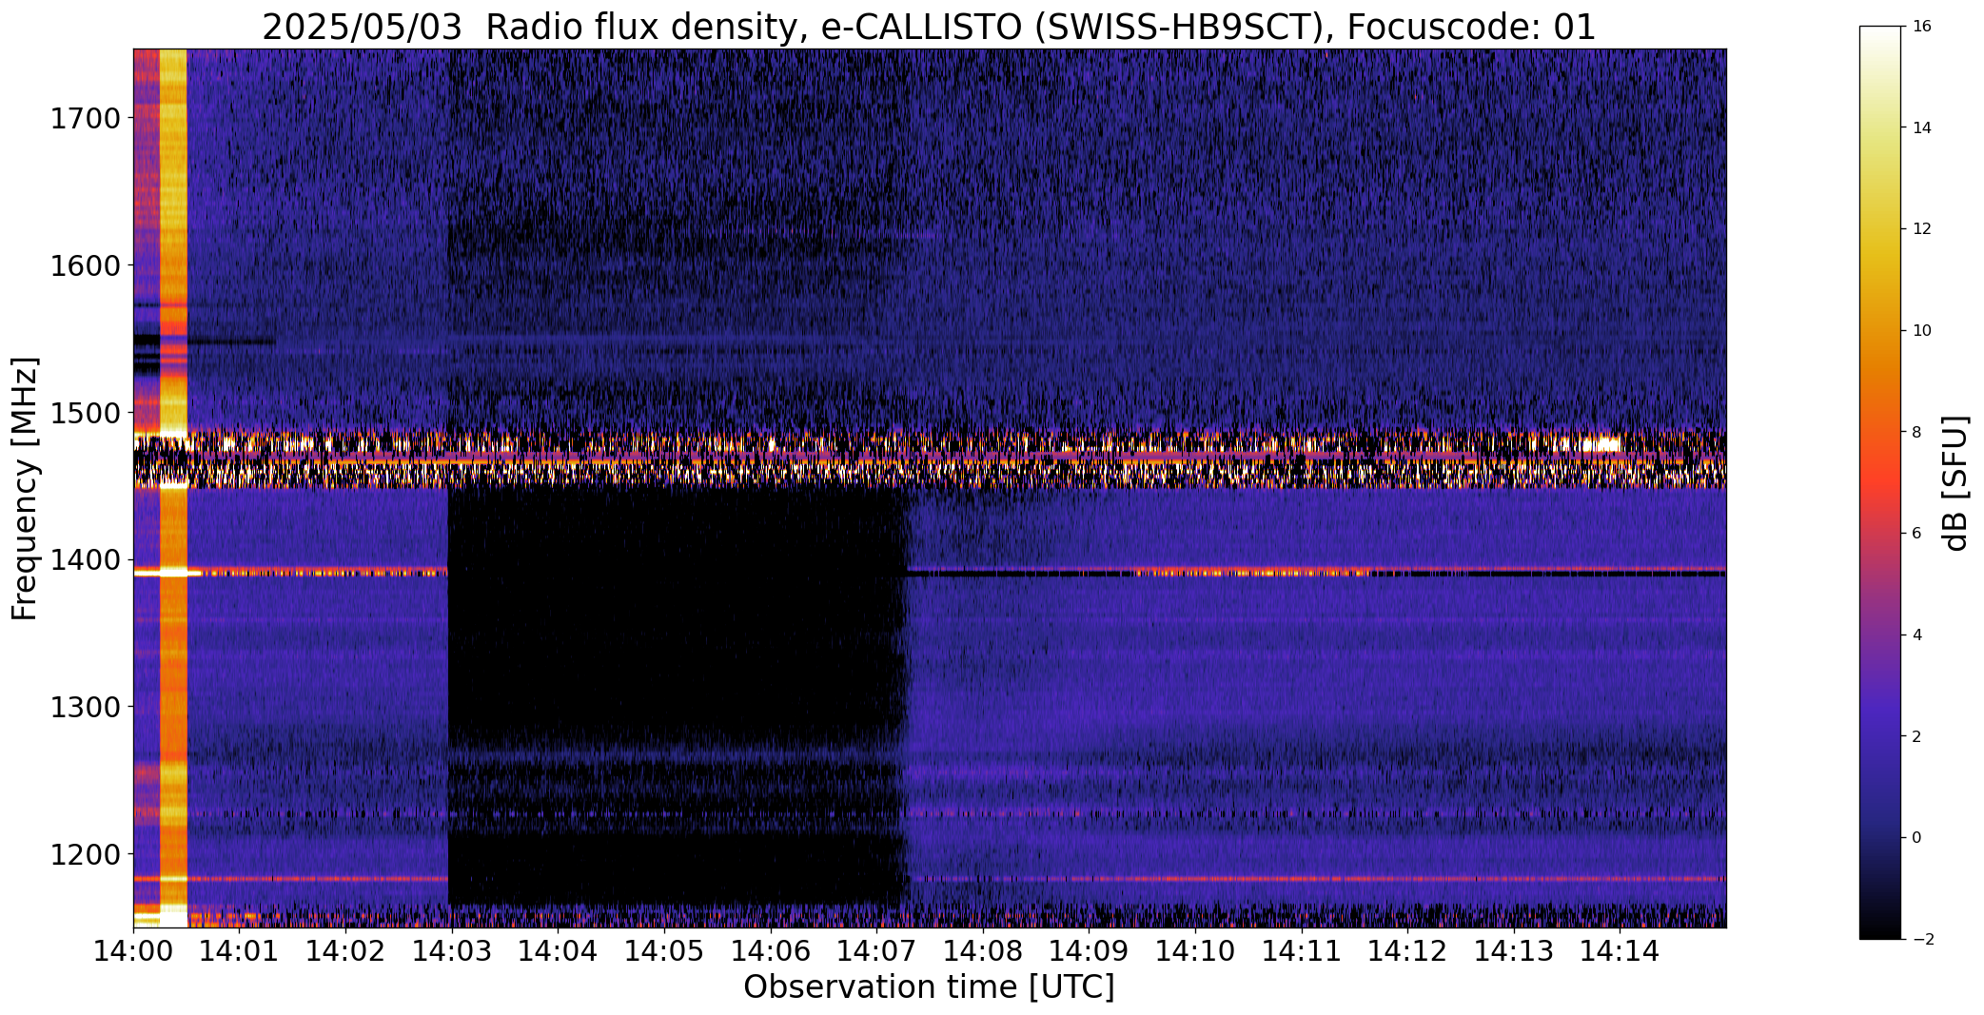This screenshot has width=1984, height=1015.
Task: Click the 1400 frequency tick label
Action: [86, 560]
